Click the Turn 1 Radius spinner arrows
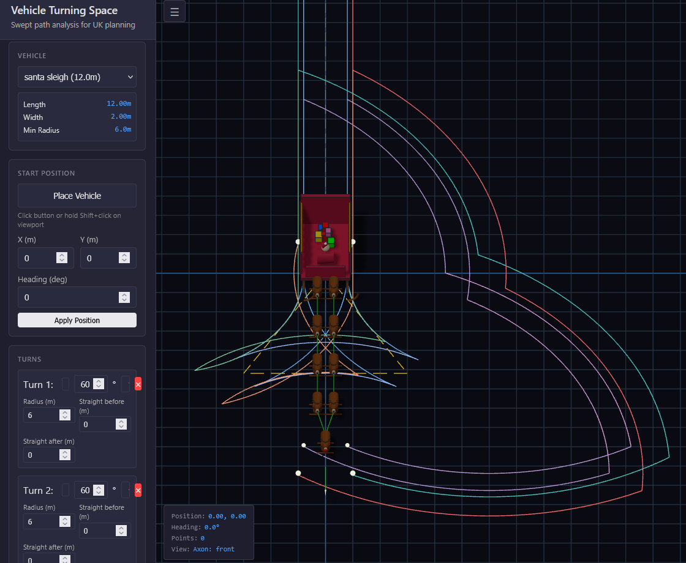The image size is (686, 563). [65, 415]
